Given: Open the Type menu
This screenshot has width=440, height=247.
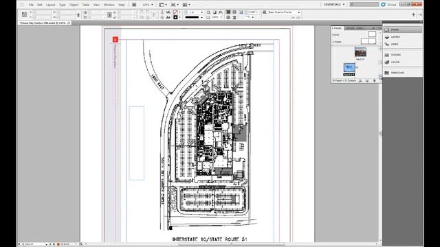Looking at the screenshot, I should tap(63, 5).
